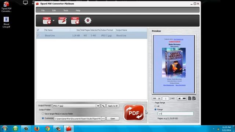Click the taskbar clock
Viewport: 235px width, 132px height.
coord(227,129)
